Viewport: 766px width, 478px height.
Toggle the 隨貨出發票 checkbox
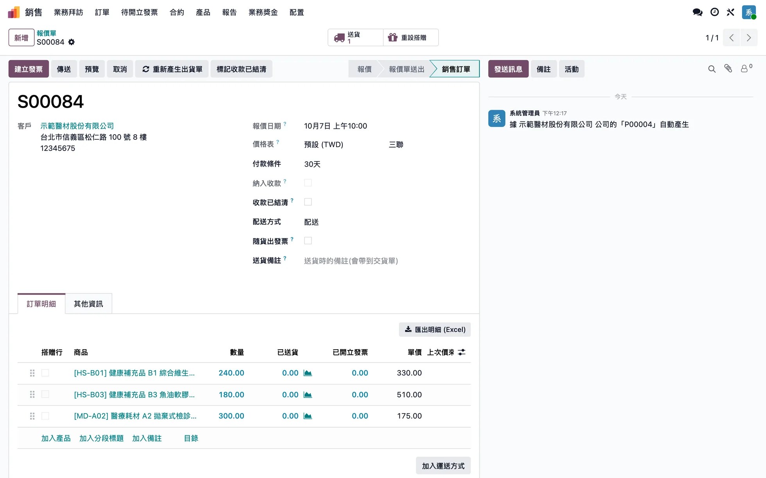point(308,240)
